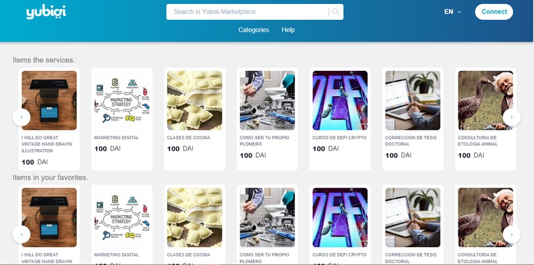Click right arrow in favorites carousel
Screen dimensions: 534x265
tap(511, 235)
